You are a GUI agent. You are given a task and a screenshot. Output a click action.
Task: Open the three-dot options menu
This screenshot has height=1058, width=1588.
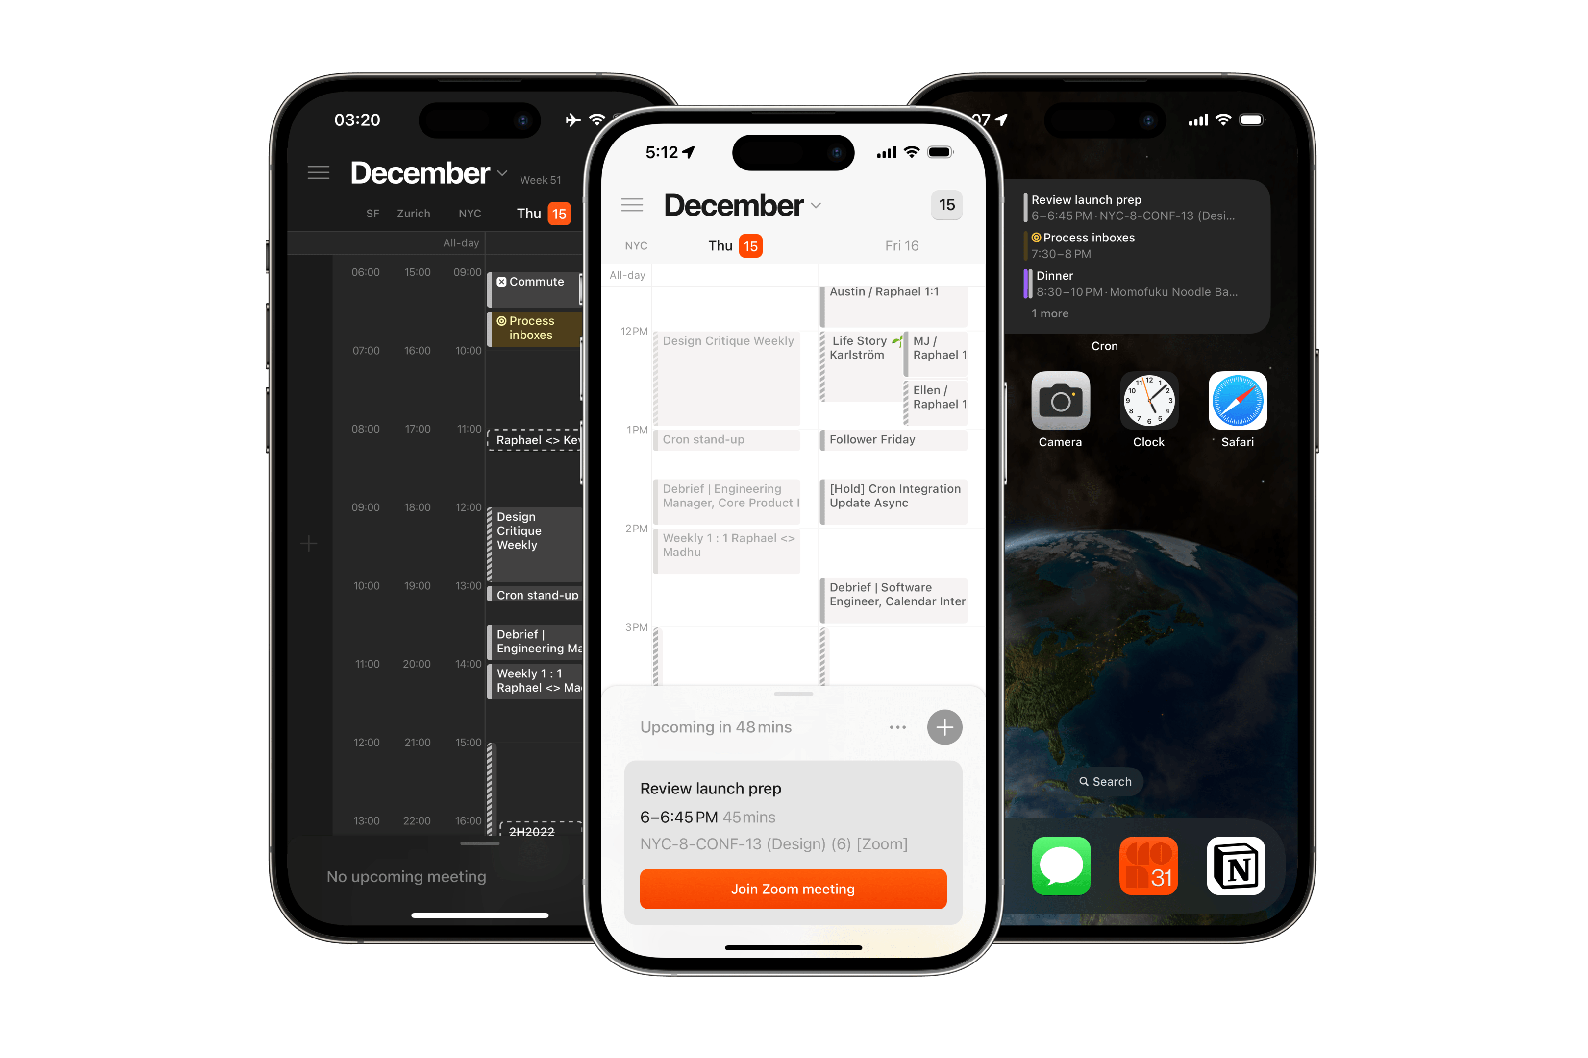pos(895,727)
